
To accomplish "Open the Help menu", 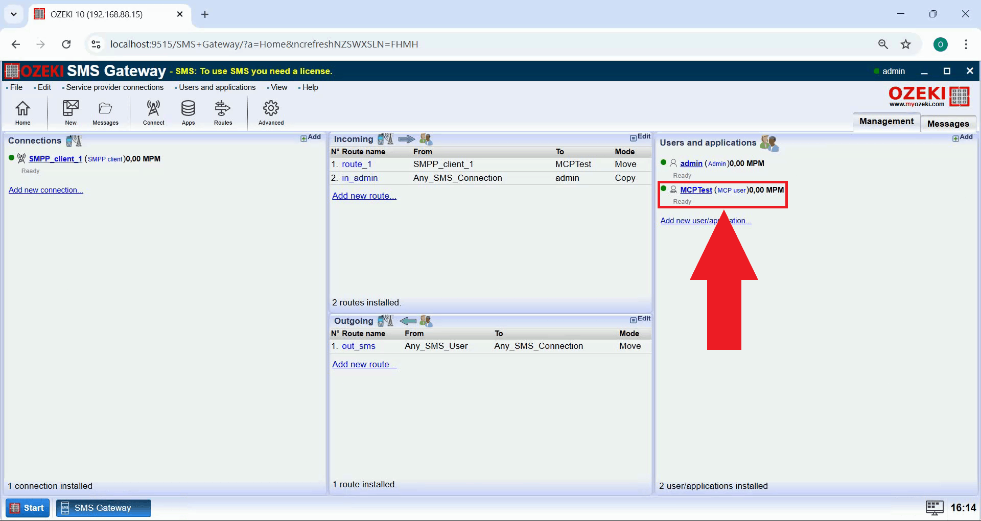I will click(310, 87).
